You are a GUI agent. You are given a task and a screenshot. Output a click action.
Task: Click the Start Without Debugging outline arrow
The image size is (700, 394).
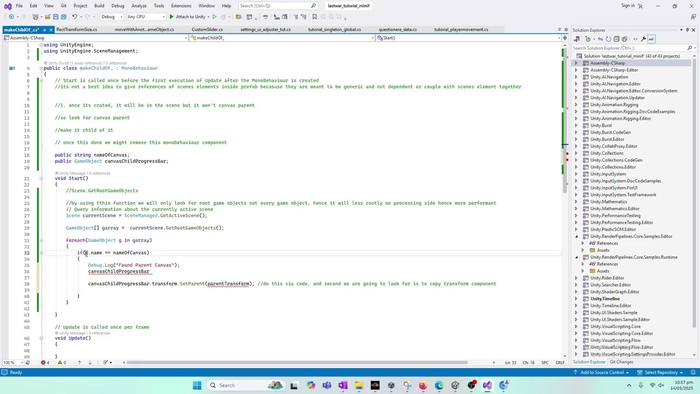[x=214, y=17]
